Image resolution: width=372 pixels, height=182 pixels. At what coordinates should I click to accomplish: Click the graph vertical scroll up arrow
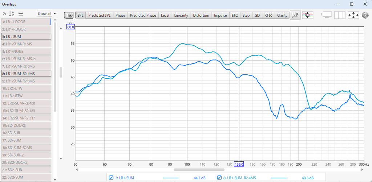pyautogui.click(x=61, y=28)
